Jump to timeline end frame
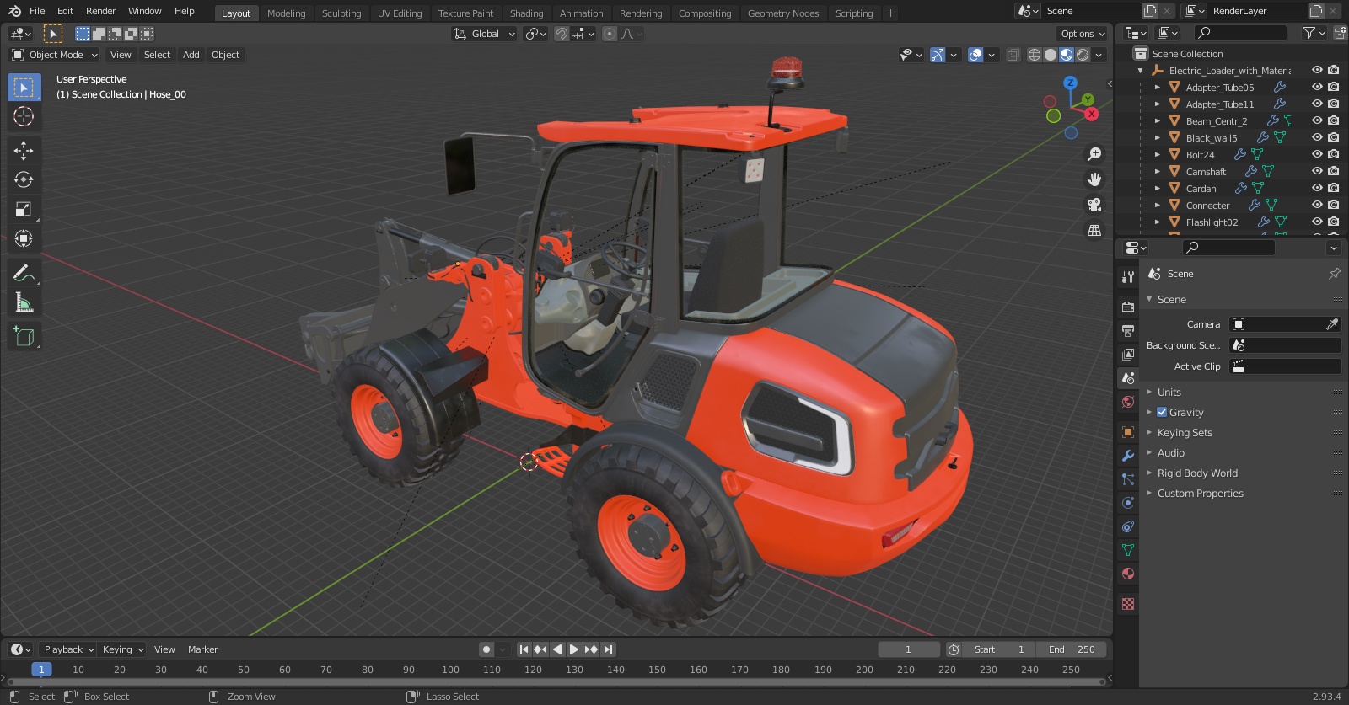Screen dimensions: 1349x705 click(x=608, y=649)
